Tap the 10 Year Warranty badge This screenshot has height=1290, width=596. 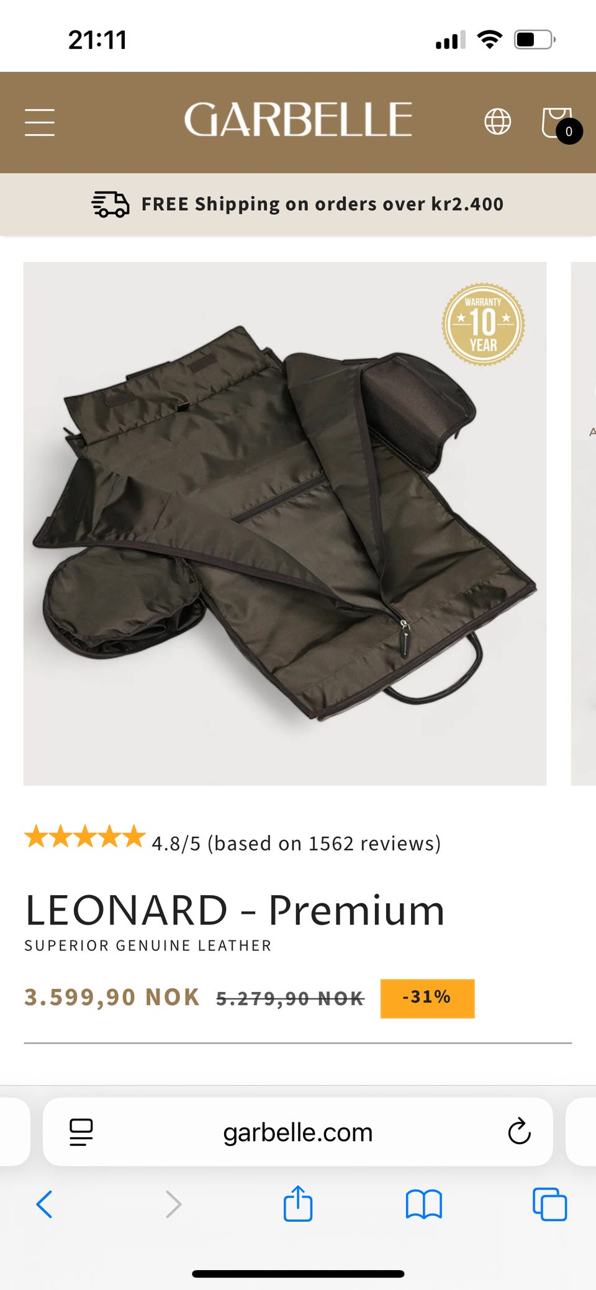[x=483, y=324]
